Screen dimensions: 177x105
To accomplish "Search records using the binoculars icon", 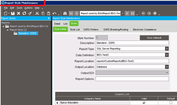I will click(x=65, y=13).
